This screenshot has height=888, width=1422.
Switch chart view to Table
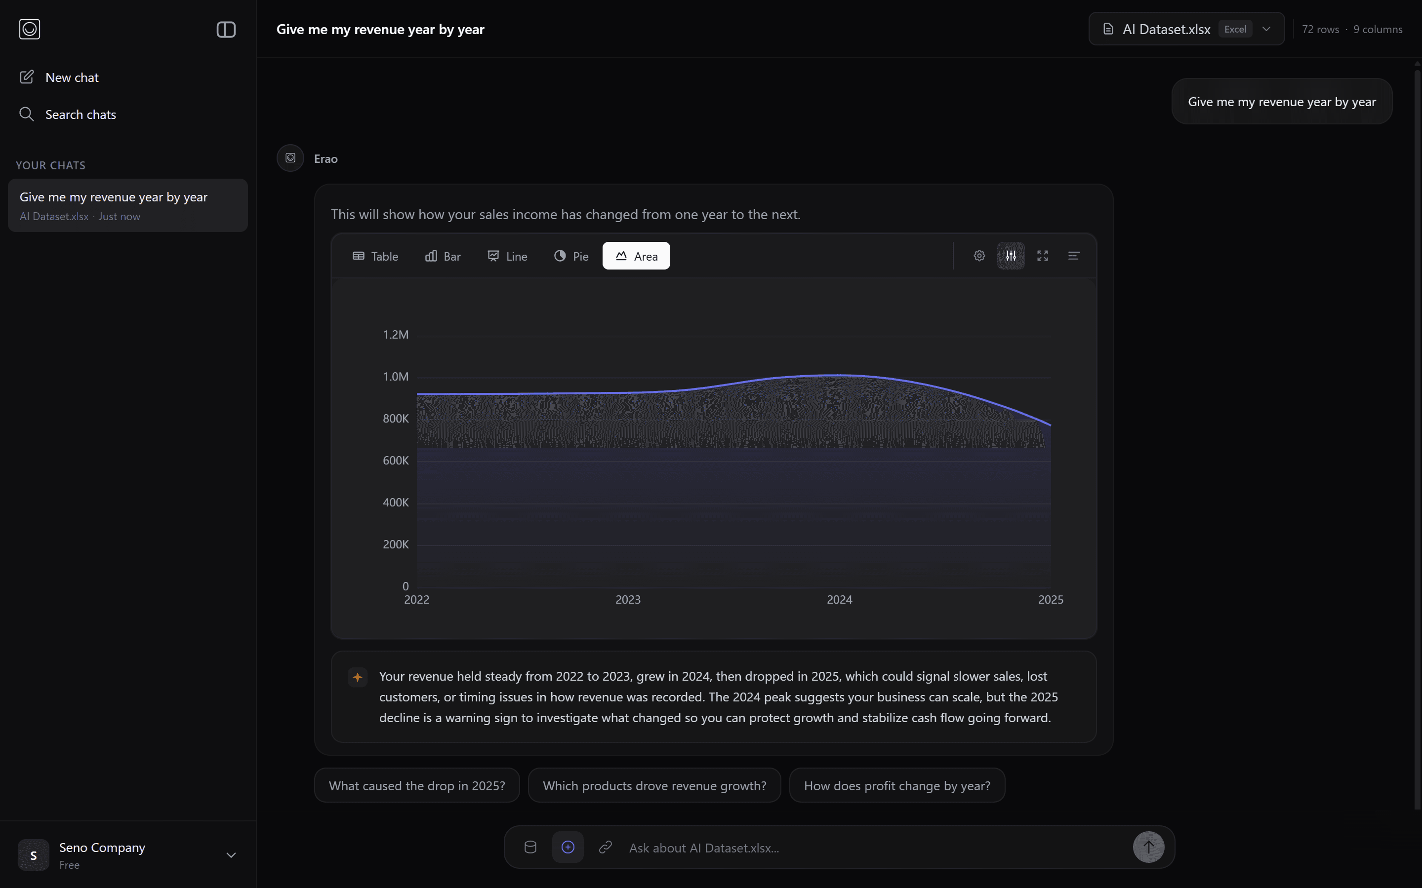tap(375, 256)
